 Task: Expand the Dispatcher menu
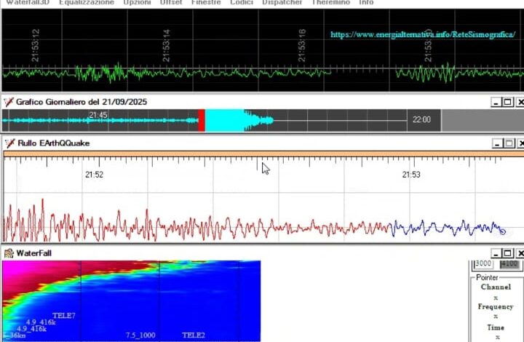tap(282, 3)
